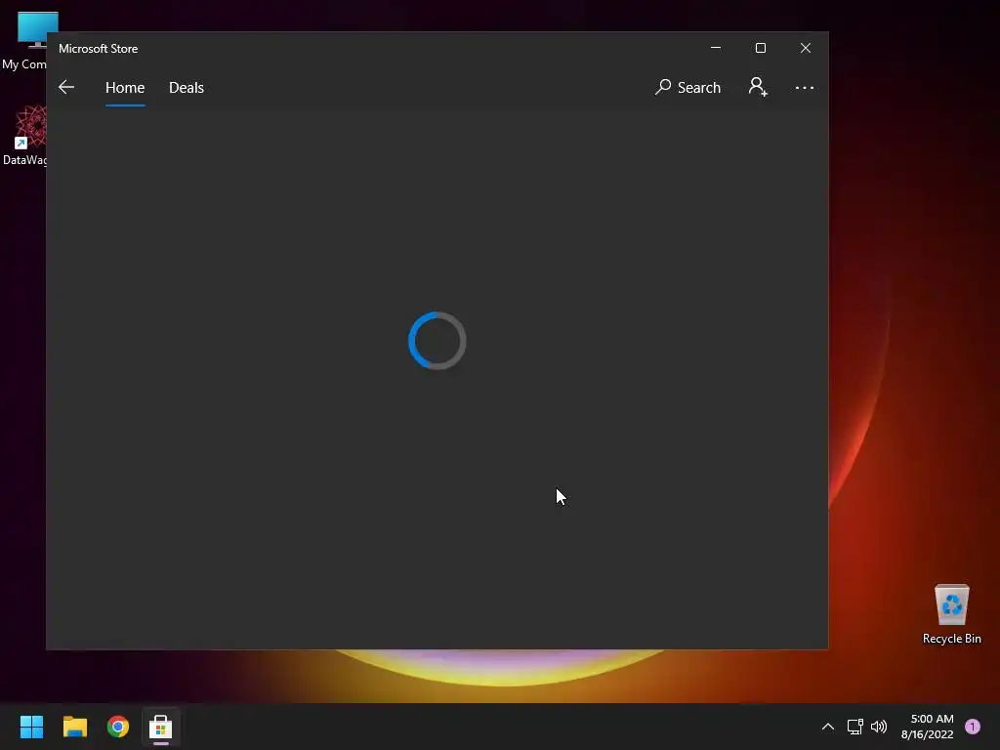Go back with the Store back arrow
This screenshot has width=1000, height=750.
(x=66, y=87)
